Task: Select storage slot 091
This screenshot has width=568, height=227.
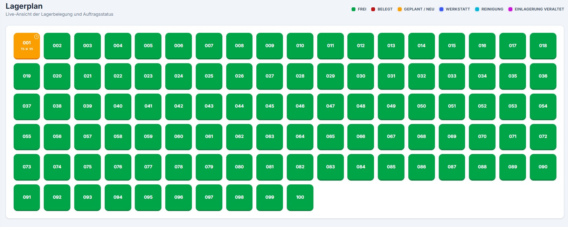Action: click(27, 198)
